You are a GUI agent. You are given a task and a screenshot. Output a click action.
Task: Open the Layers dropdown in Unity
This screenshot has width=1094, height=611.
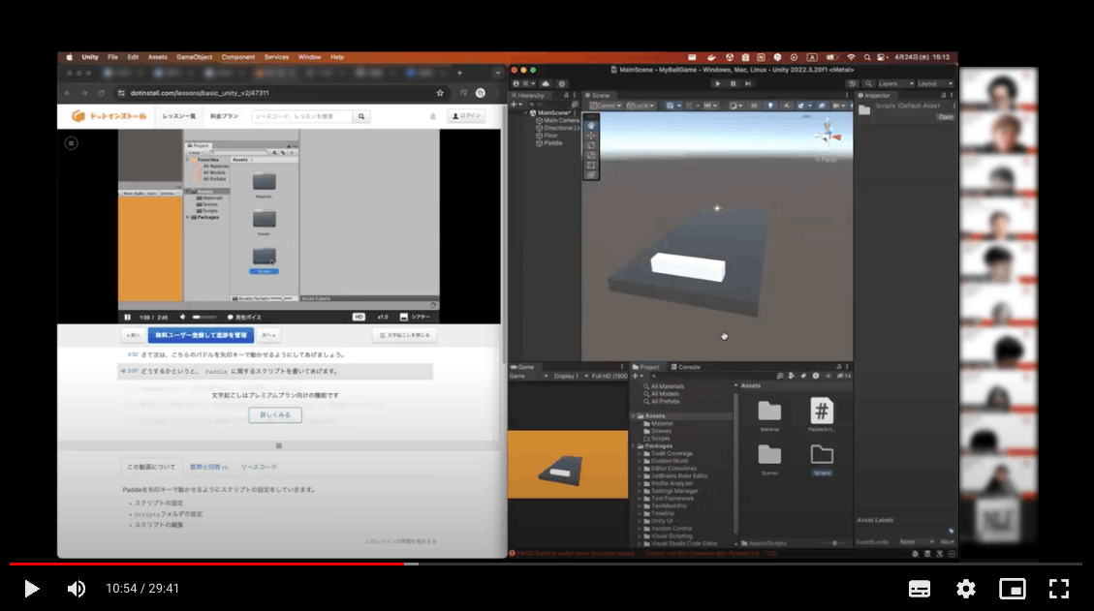click(x=895, y=83)
